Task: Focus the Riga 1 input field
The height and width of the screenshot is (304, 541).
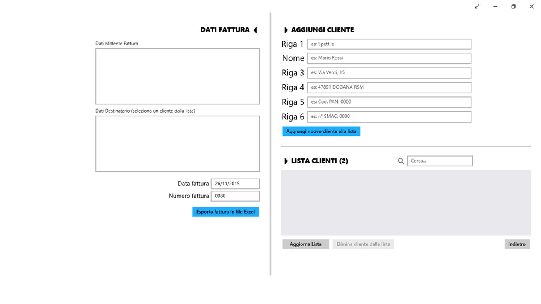Action: coord(389,44)
